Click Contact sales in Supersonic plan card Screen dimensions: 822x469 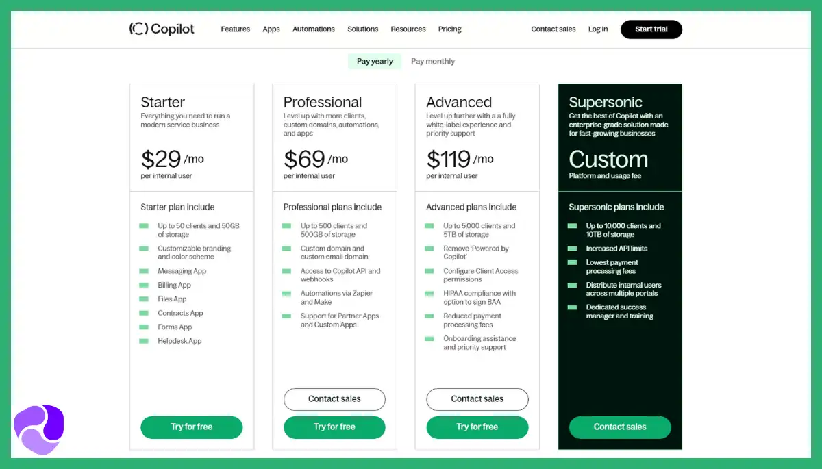tap(620, 427)
